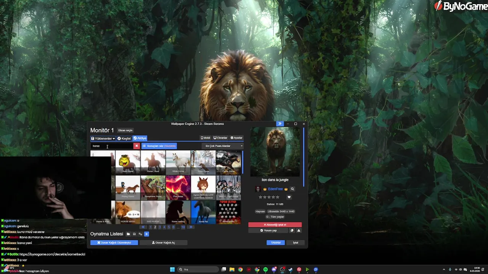Click the Ekran seçin button
The width and height of the screenshot is (488, 274).
125,131
